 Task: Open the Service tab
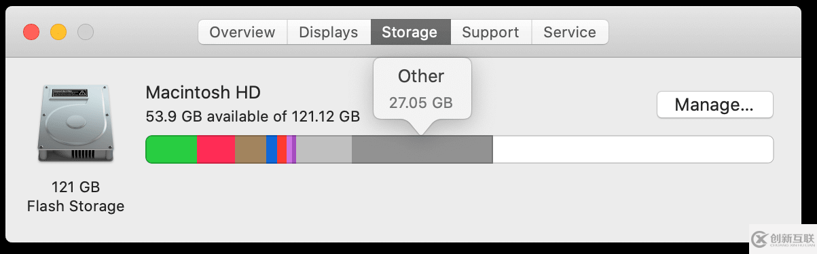coord(570,32)
